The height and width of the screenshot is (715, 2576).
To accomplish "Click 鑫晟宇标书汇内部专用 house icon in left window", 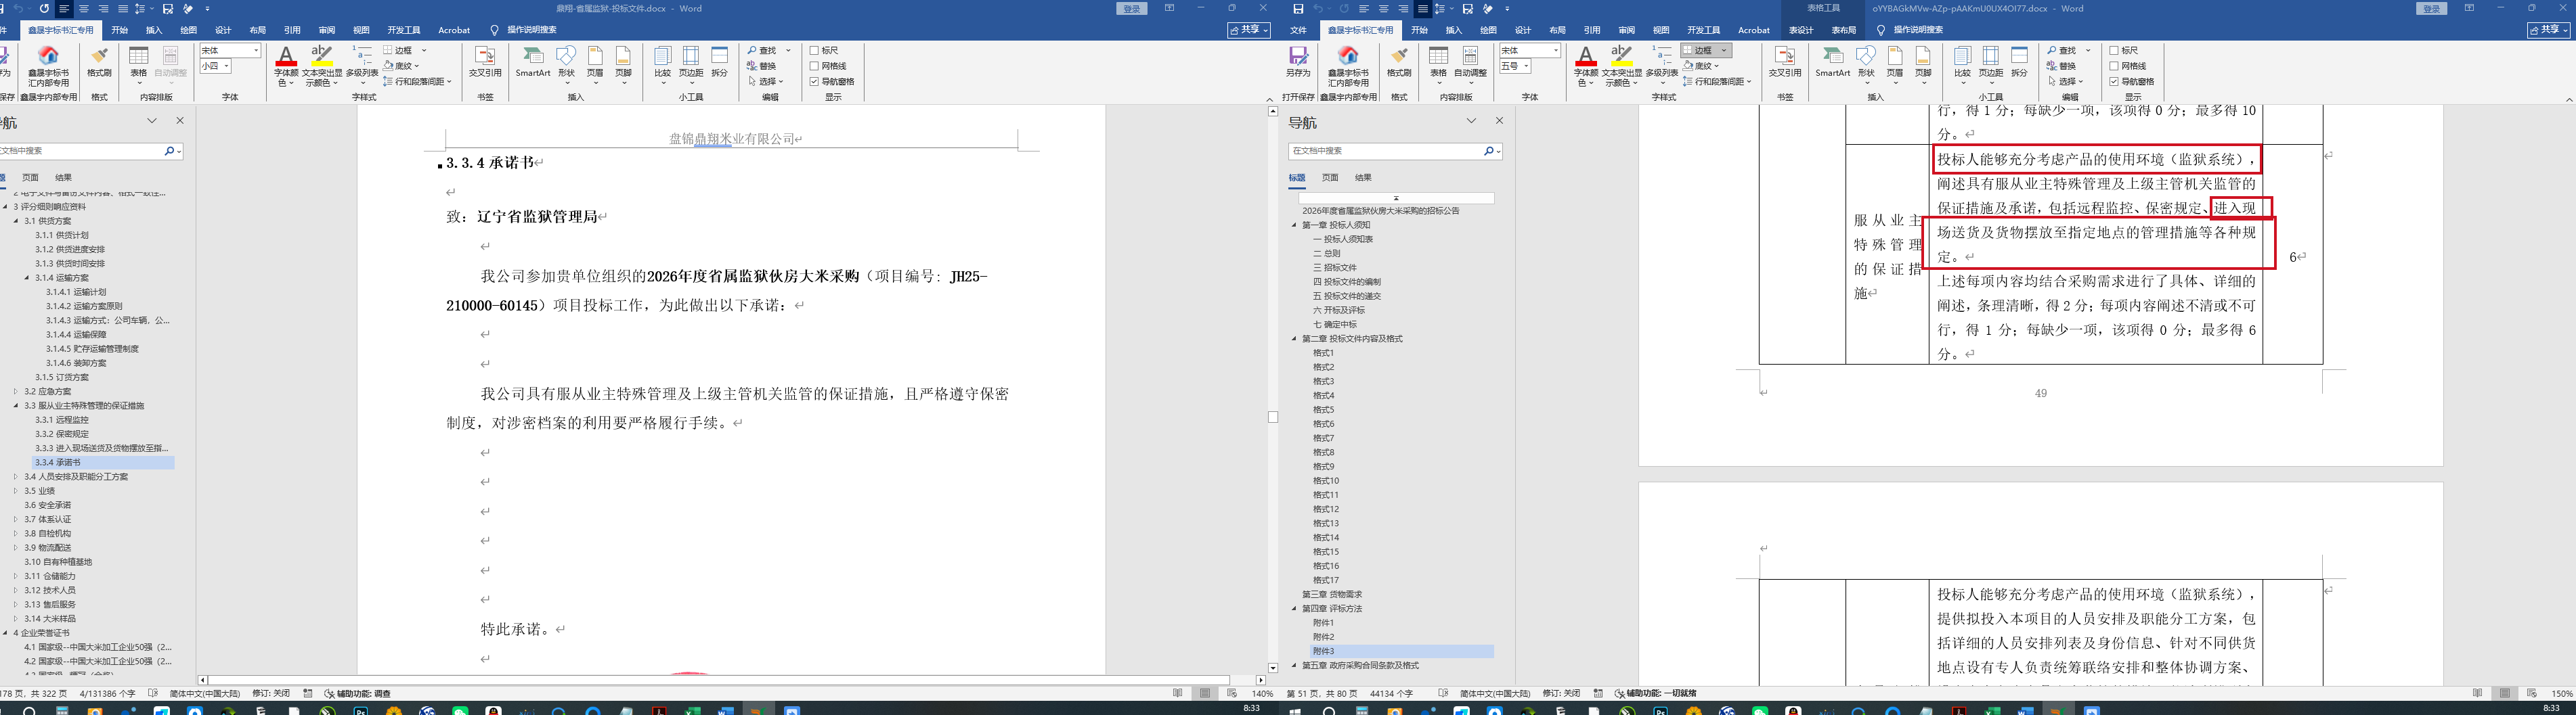I will (48, 66).
